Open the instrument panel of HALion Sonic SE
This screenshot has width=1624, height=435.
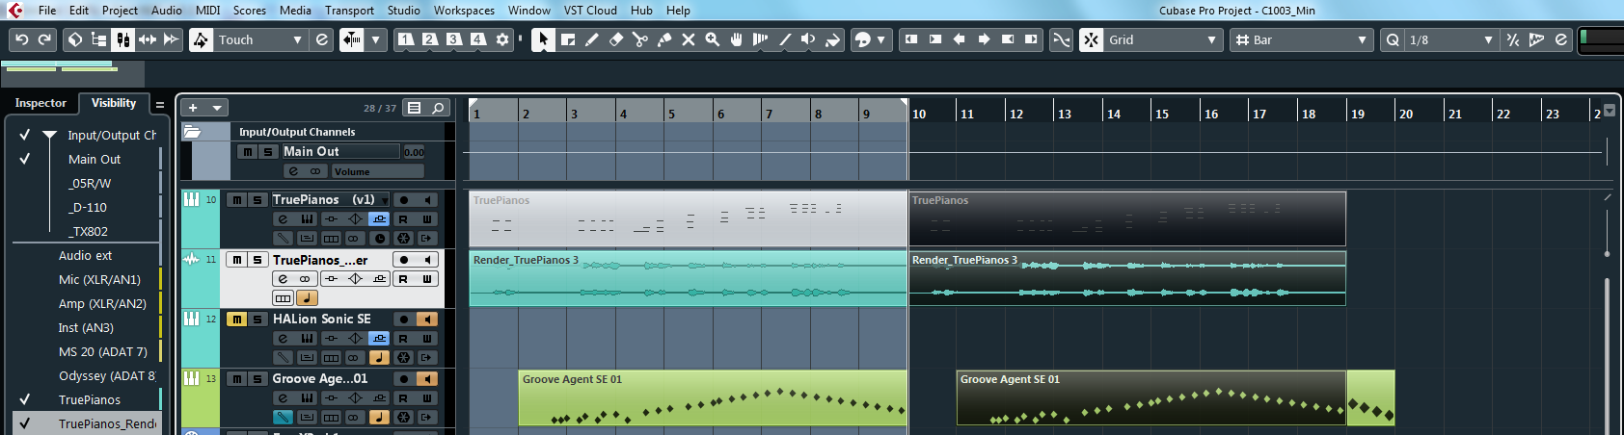307,338
